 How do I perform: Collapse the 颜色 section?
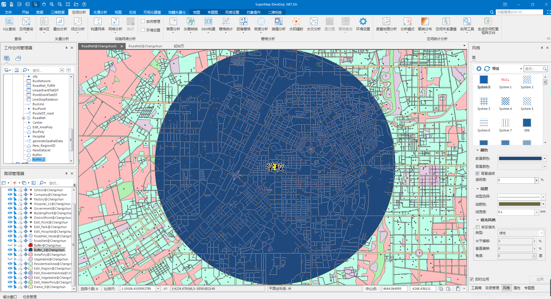(x=478, y=150)
